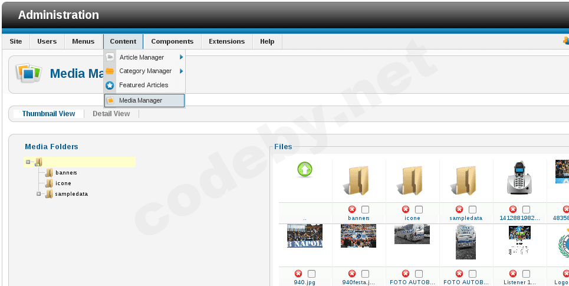Open the sampledata link under Files
Viewport: 569px width, 286px height.
(x=466, y=218)
